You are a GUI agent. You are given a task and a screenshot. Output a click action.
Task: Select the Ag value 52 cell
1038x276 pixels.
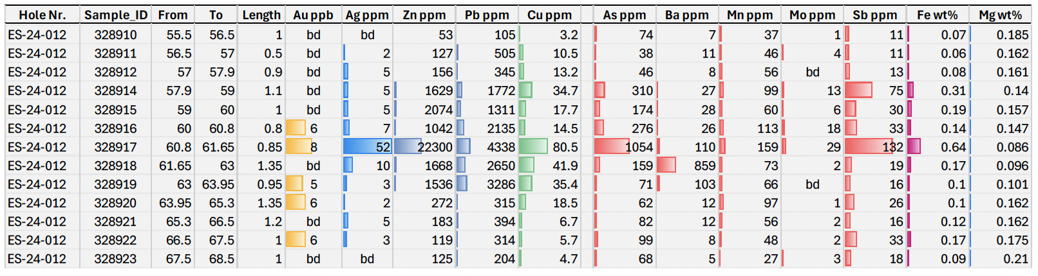pos(367,147)
